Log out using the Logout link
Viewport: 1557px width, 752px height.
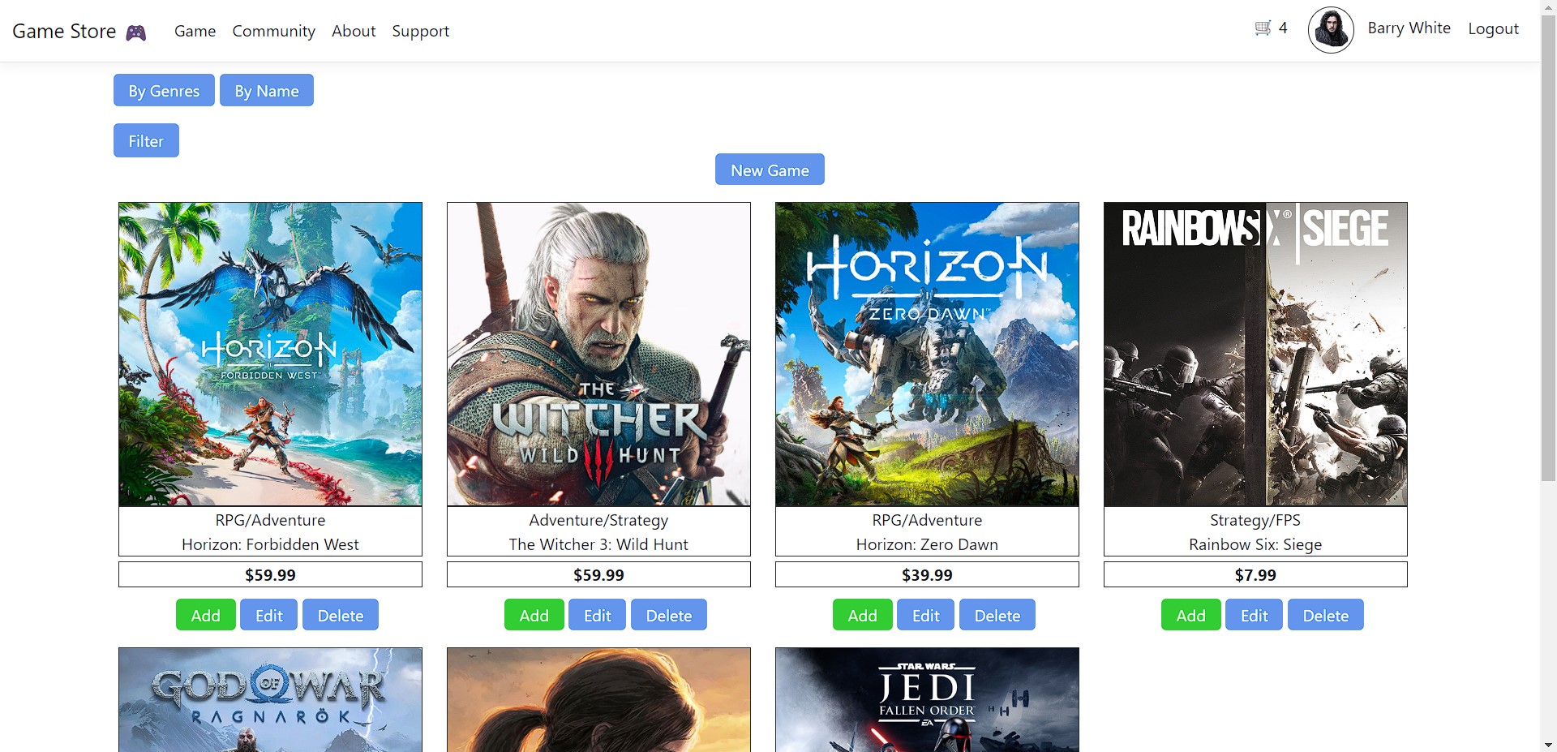(x=1493, y=28)
